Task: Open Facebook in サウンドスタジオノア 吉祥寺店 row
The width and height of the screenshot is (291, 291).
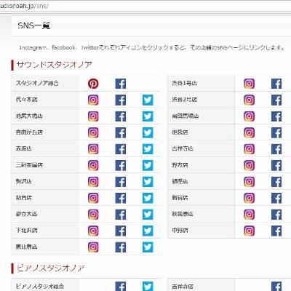Action: click(276, 149)
